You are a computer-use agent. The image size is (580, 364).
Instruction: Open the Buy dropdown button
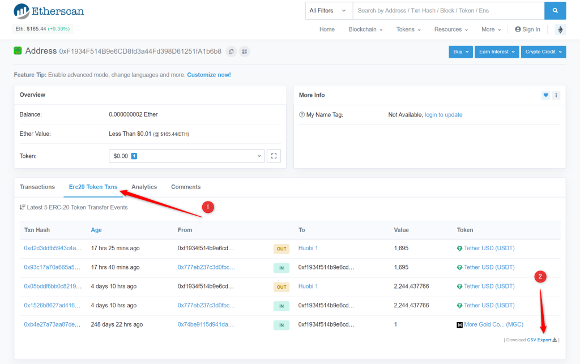[x=461, y=52]
